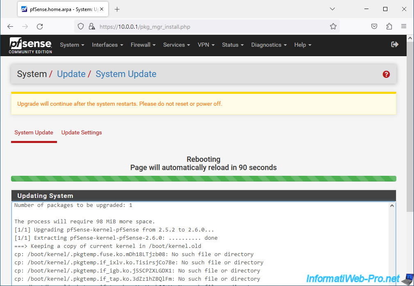Screen dimensions: 414x286
Task: Click log line mentioning .pkgtemp.if_ixlv.ko
Action: [x=139, y=262]
